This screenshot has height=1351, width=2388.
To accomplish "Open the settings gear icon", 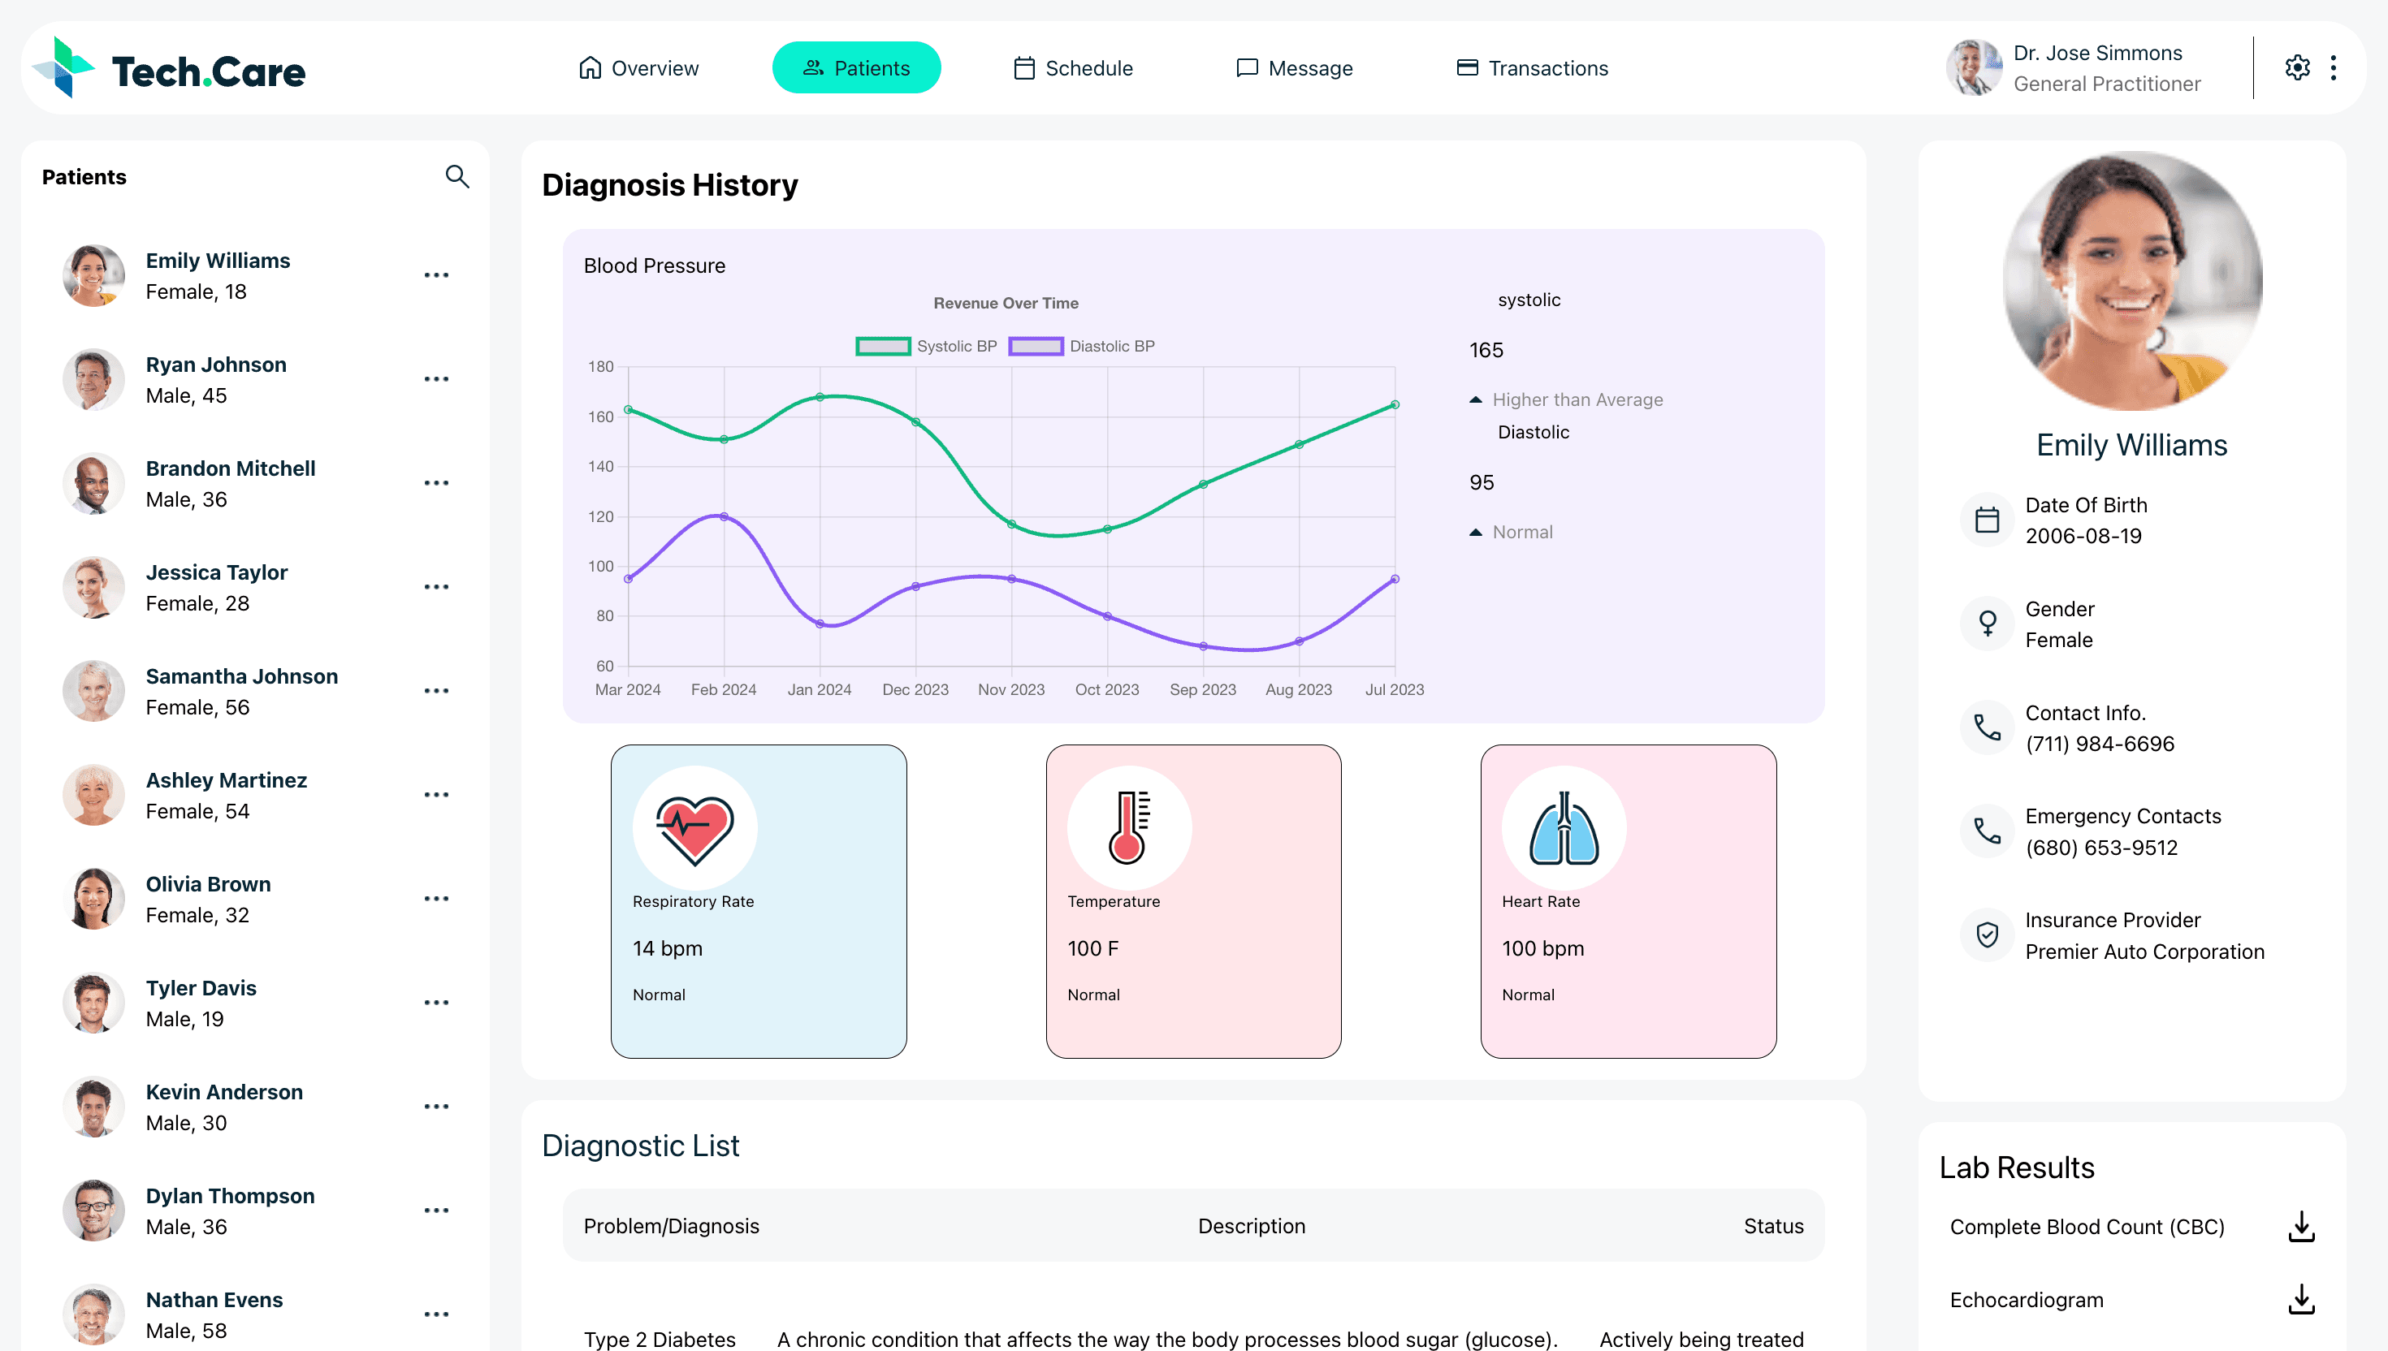I will tap(2297, 67).
